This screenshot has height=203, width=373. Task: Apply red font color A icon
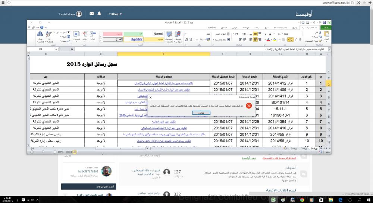point(268,39)
